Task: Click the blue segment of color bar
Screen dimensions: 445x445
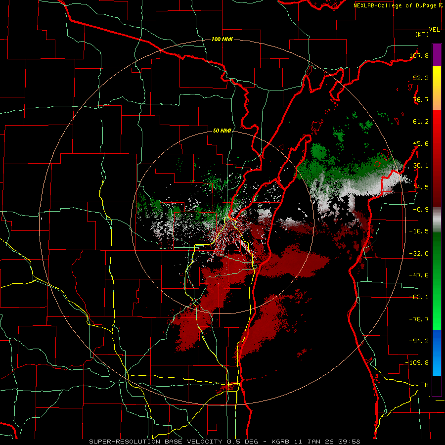Action: [x=437, y=353]
